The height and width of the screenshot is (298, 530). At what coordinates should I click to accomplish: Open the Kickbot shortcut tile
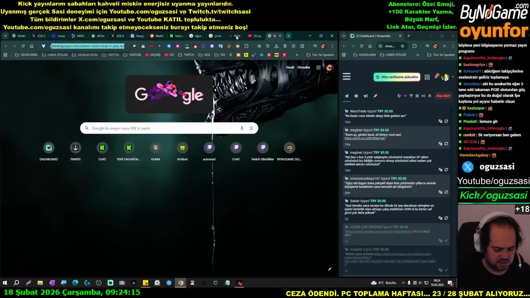tap(182, 151)
